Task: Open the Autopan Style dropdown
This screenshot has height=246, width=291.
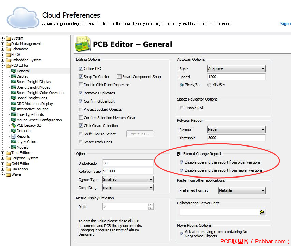Action: pyautogui.click(x=237, y=68)
